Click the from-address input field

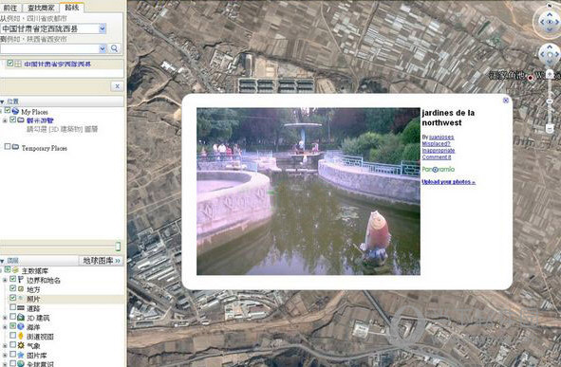pyautogui.click(x=49, y=28)
